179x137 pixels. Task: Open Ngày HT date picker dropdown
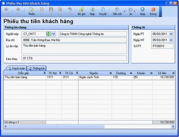[171, 40]
